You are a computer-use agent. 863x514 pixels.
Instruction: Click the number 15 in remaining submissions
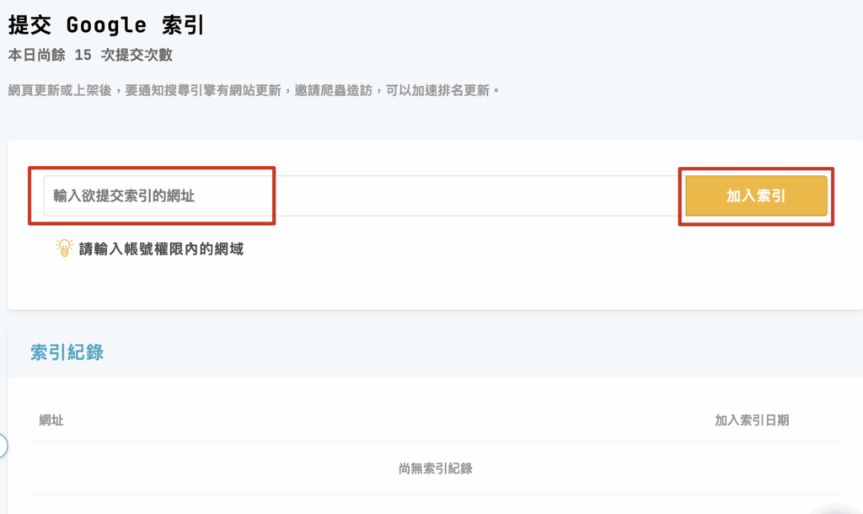tap(83, 56)
